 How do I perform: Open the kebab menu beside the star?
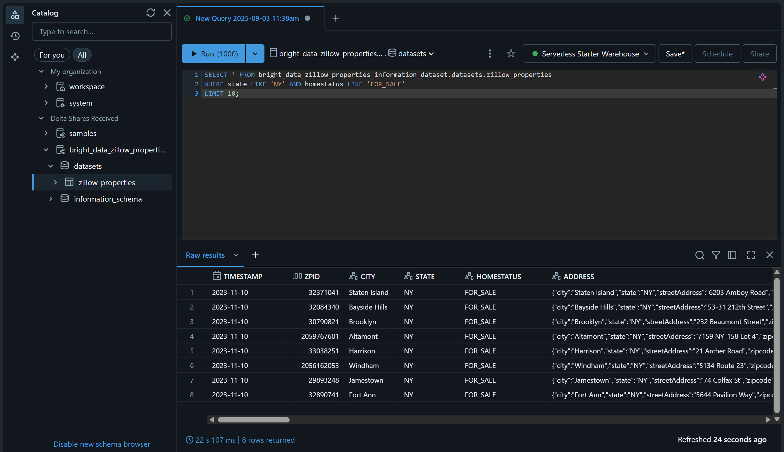click(x=490, y=54)
